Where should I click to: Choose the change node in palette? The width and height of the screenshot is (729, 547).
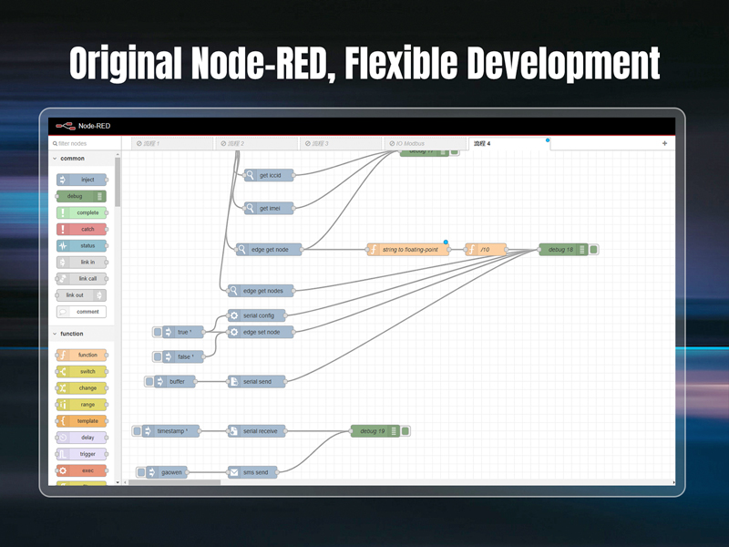coord(82,388)
